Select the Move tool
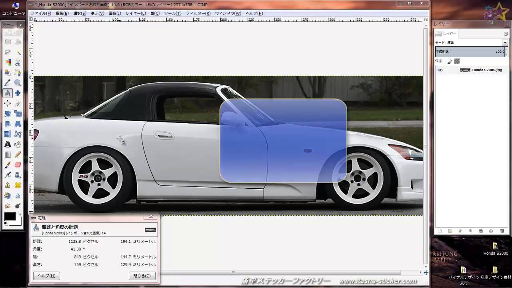Image resolution: width=512 pixels, height=288 pixels. click(18, 93)
